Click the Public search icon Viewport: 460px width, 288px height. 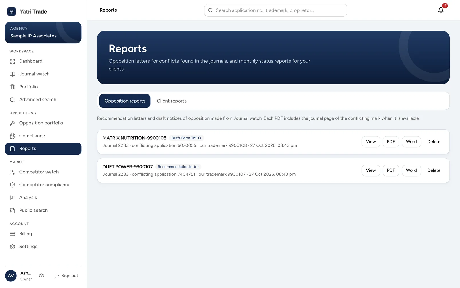click(x=12, y=211)
